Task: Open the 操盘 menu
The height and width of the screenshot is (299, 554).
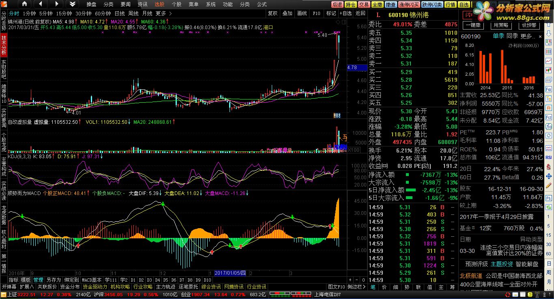Action: click(92, 4)
